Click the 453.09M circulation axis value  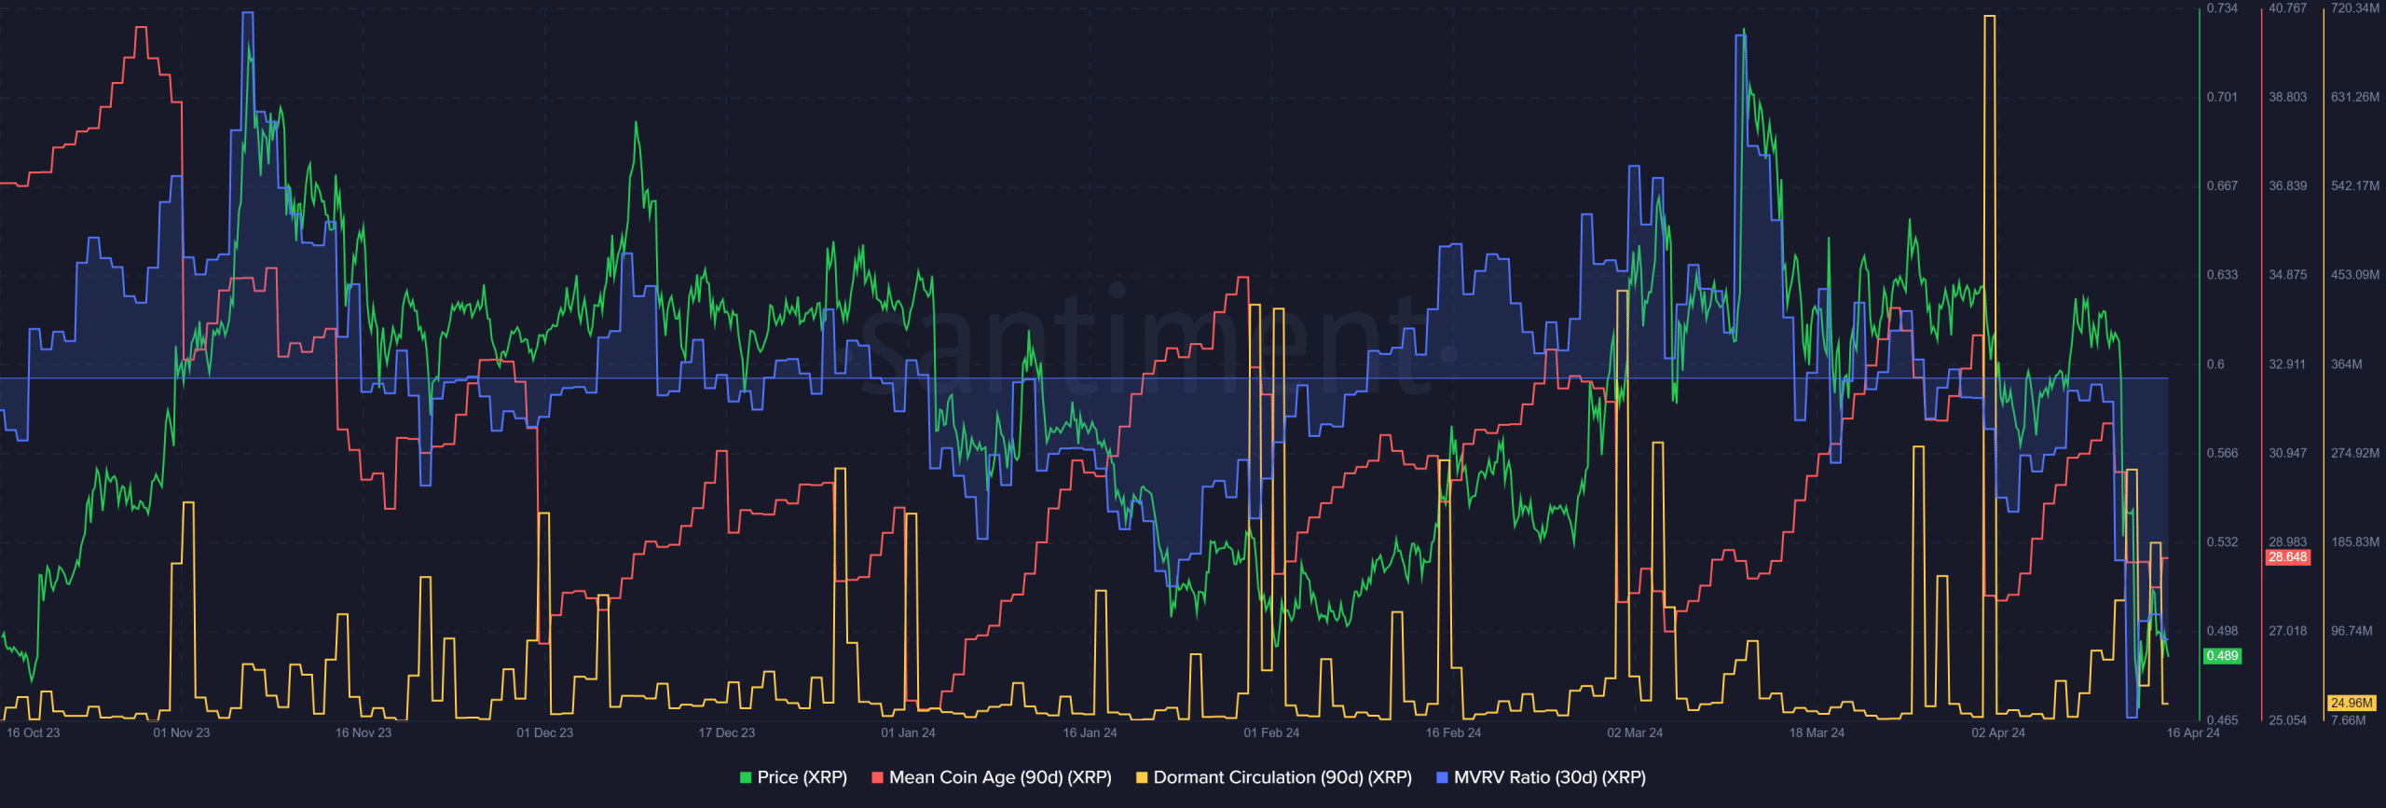coord(2354,275)
